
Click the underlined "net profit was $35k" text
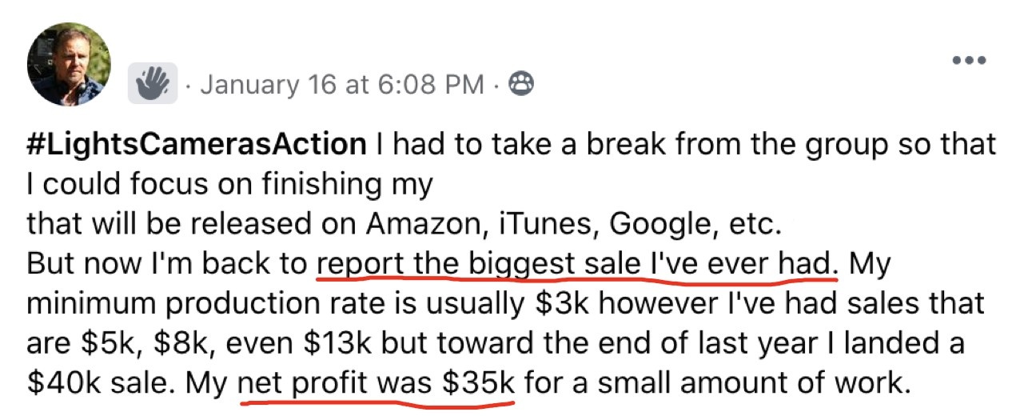point(377,382)
